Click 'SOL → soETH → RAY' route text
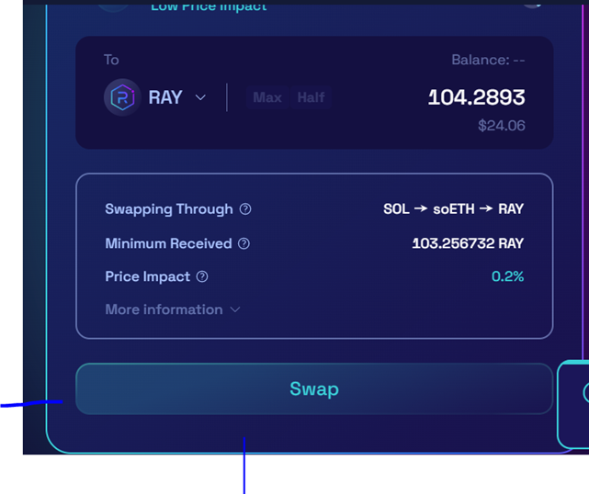The width and height of the screenshot is (589, 494). click(x=453, y=209)
